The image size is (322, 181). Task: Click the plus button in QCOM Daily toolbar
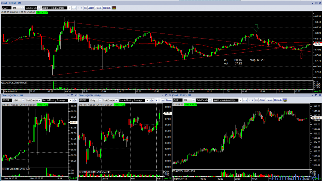[x=153, y=100]
